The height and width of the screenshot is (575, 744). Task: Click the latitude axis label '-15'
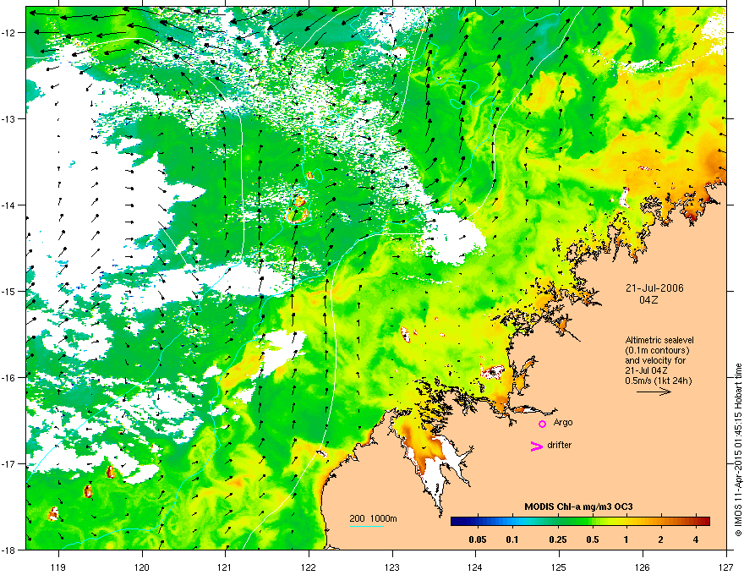[x=9, y=291]
